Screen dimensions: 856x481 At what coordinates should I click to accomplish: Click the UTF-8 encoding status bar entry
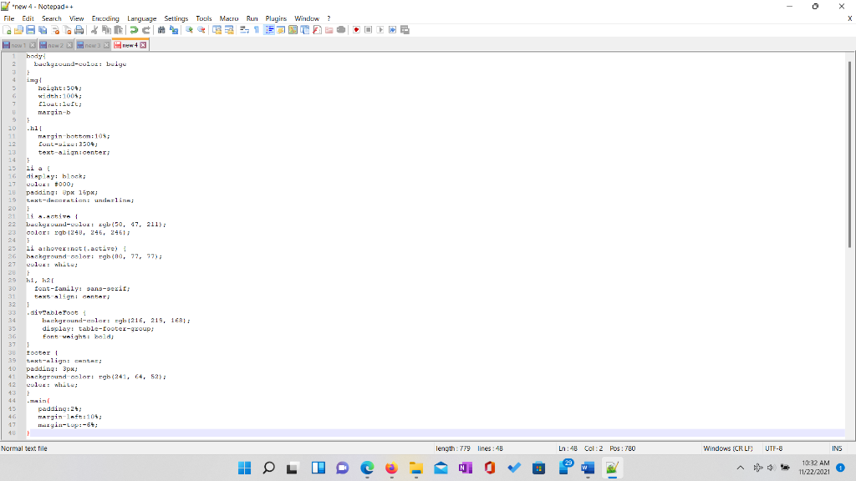pyautogui.click(x=773, y=448)
